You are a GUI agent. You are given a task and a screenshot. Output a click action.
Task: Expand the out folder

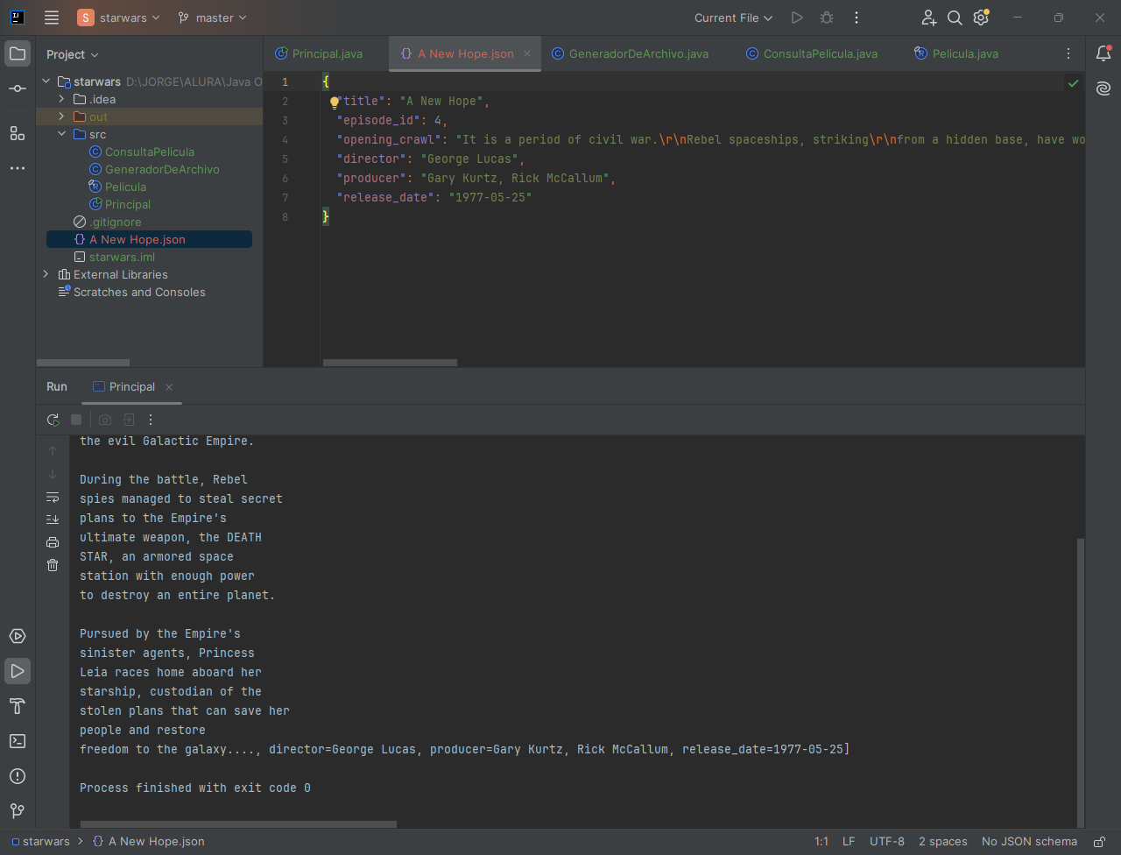[x=61, y=117]
